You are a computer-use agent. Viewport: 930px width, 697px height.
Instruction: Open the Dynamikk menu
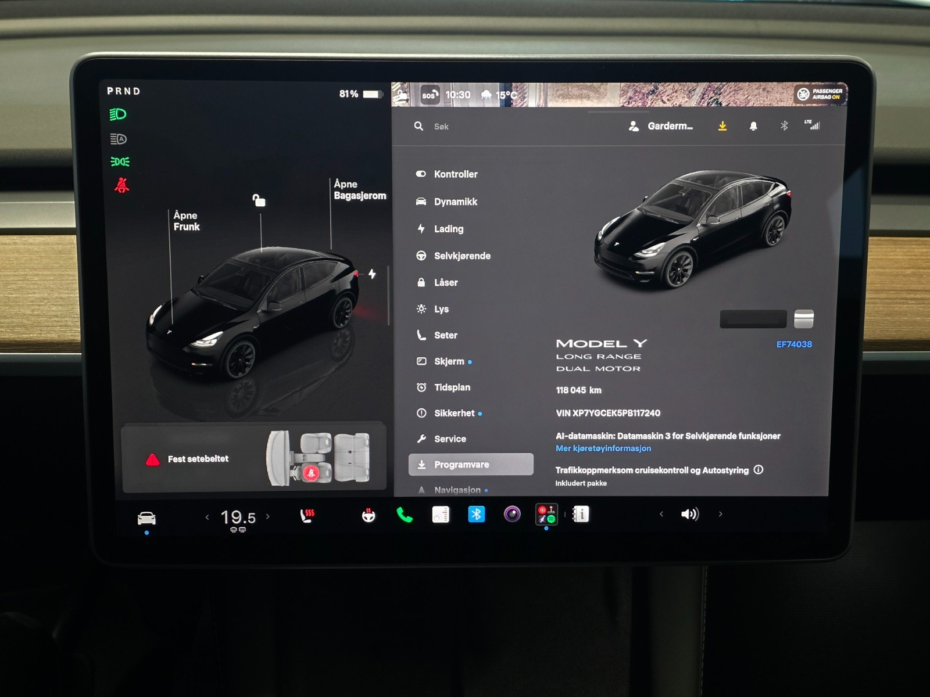point(447,202)
